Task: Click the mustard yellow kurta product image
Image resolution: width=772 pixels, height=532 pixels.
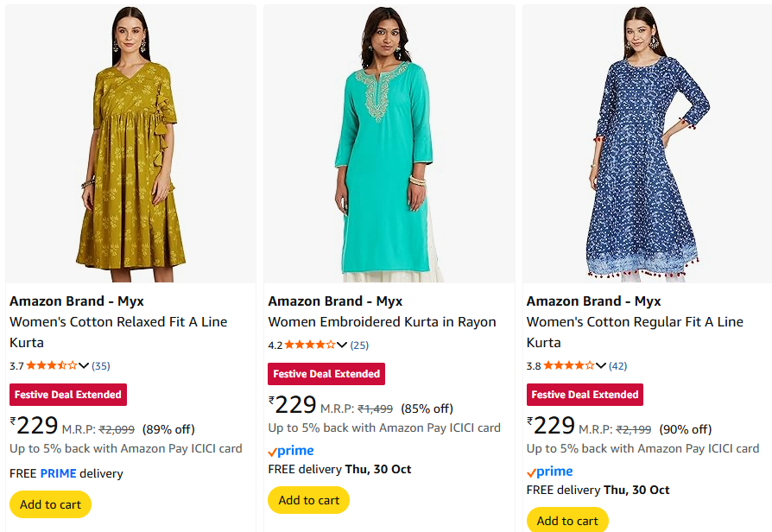Action: (130, 143)
